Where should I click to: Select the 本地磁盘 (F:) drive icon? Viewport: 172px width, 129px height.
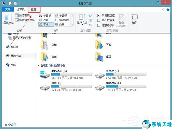click(99, 88)
